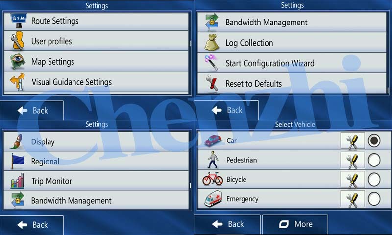This screenshot has width=392, height=235.
Task: Click the User profiles icon
Action: point(19,42)
